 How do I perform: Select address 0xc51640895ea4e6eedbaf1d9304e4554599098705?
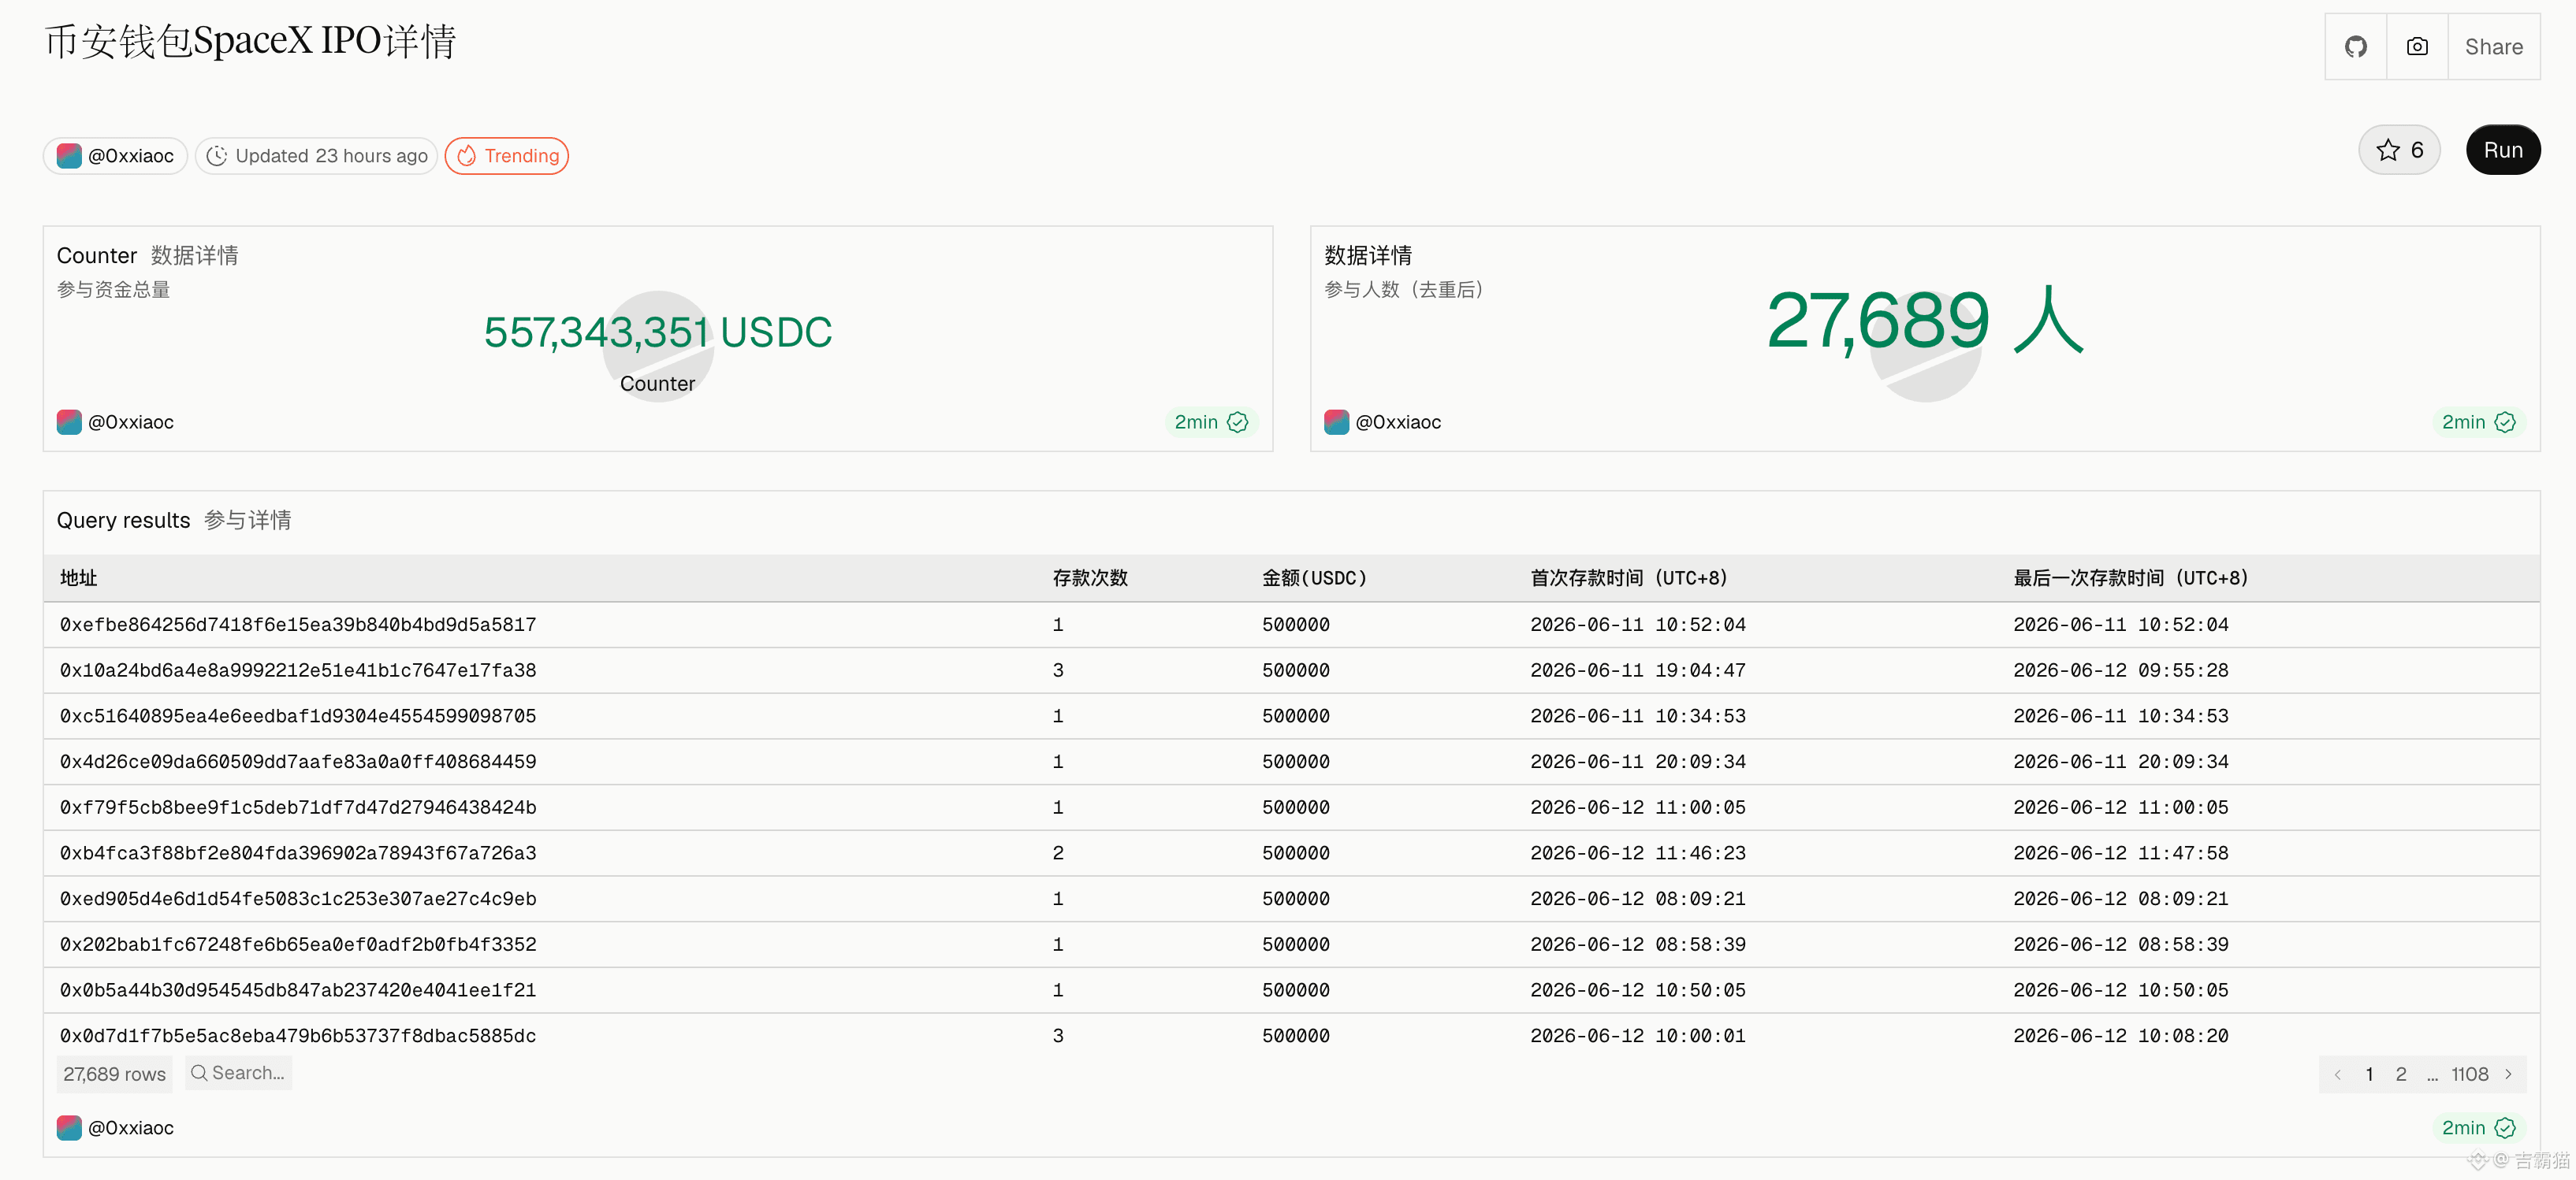point(298,716)
